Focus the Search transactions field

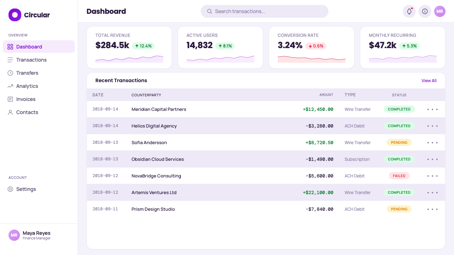(x=265, y=11)
